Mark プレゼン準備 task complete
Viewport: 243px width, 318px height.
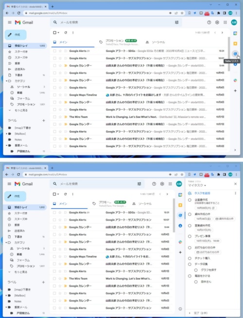pyautogui.click(x=190, y=236)
